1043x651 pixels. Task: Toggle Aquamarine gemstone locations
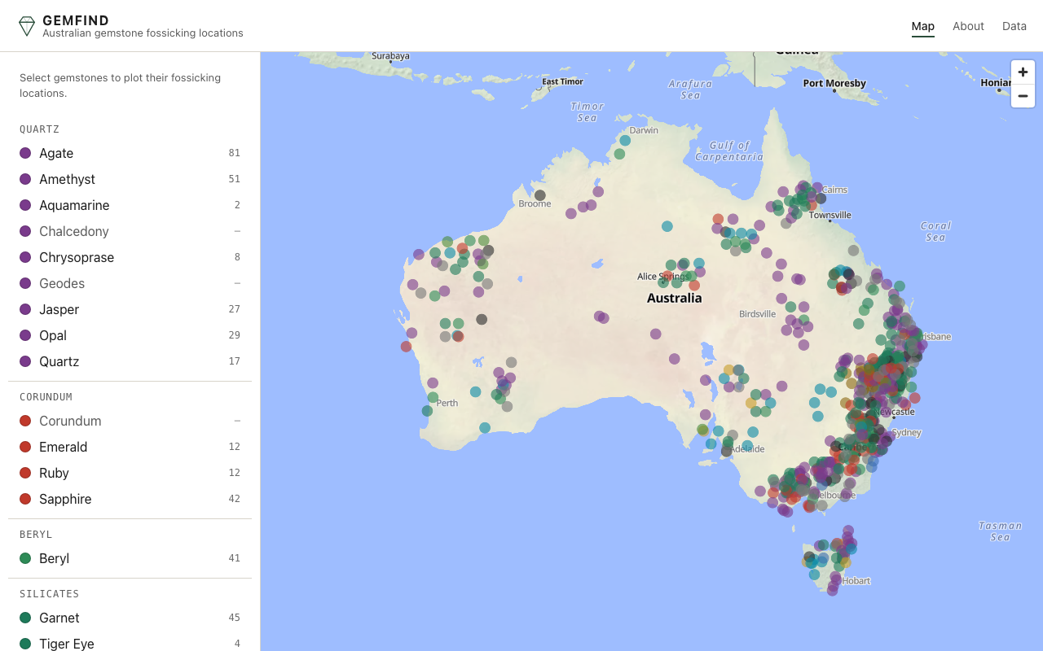click(x=130, y=205)
